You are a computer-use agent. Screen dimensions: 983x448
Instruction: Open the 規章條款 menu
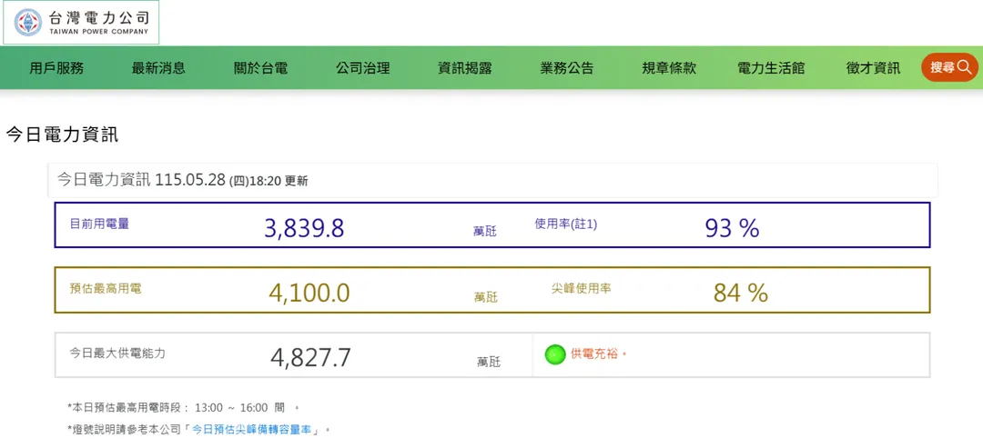(669, 68)
